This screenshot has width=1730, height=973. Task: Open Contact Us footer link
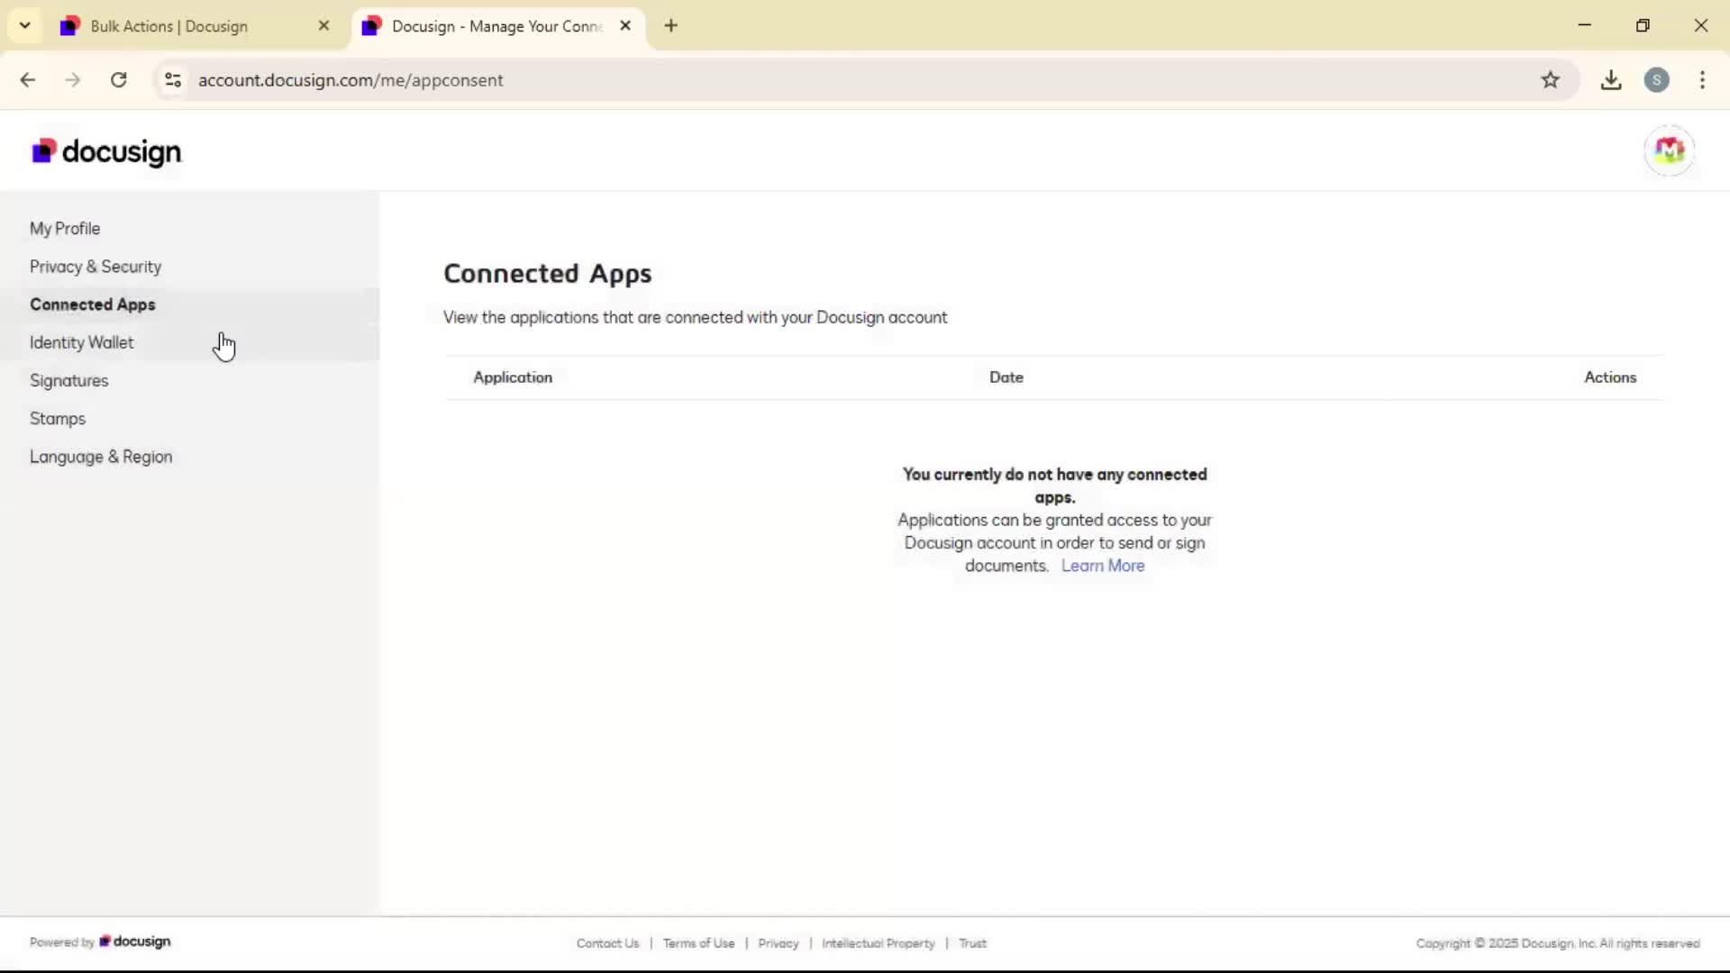(x=607, y=943)
